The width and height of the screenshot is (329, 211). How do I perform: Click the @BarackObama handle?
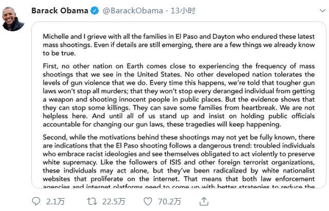tap(133, 11)
